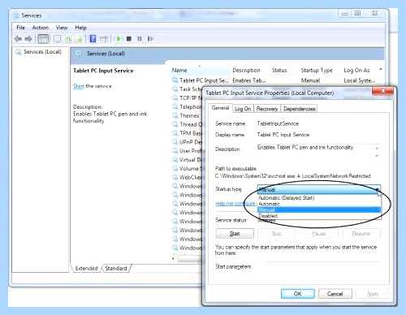Screen dimensions: 406x315
Task: Click the Start button in properties dialog
Action: [235, 234]
